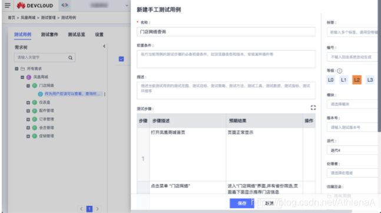Open the 设置 tab
The image size is (381, 213).
pyautogui.click(x=99, y=35)
